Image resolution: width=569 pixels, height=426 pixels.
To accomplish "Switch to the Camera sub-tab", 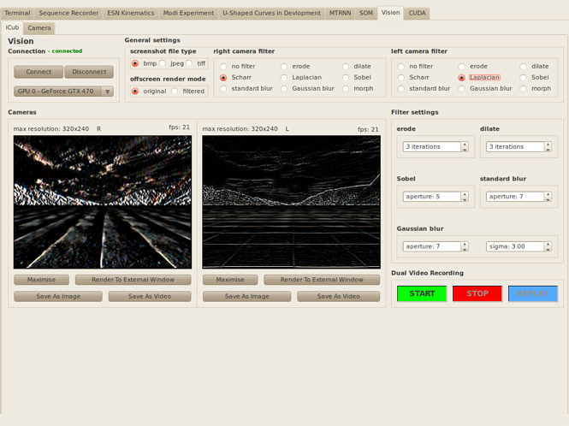I will click(x=39, y=28).
